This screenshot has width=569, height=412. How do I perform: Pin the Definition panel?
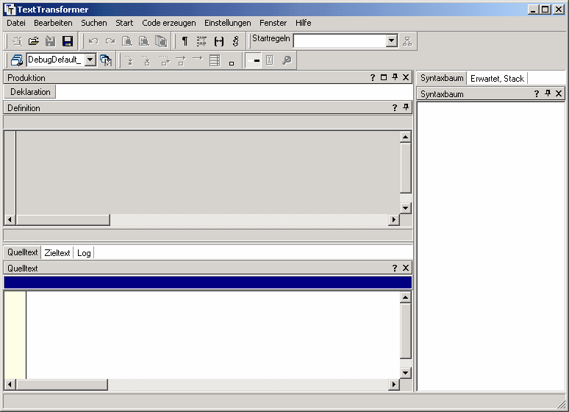(406, 107)
